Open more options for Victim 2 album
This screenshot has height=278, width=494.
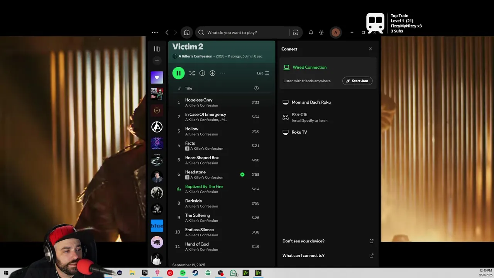[x=223, y=73]
